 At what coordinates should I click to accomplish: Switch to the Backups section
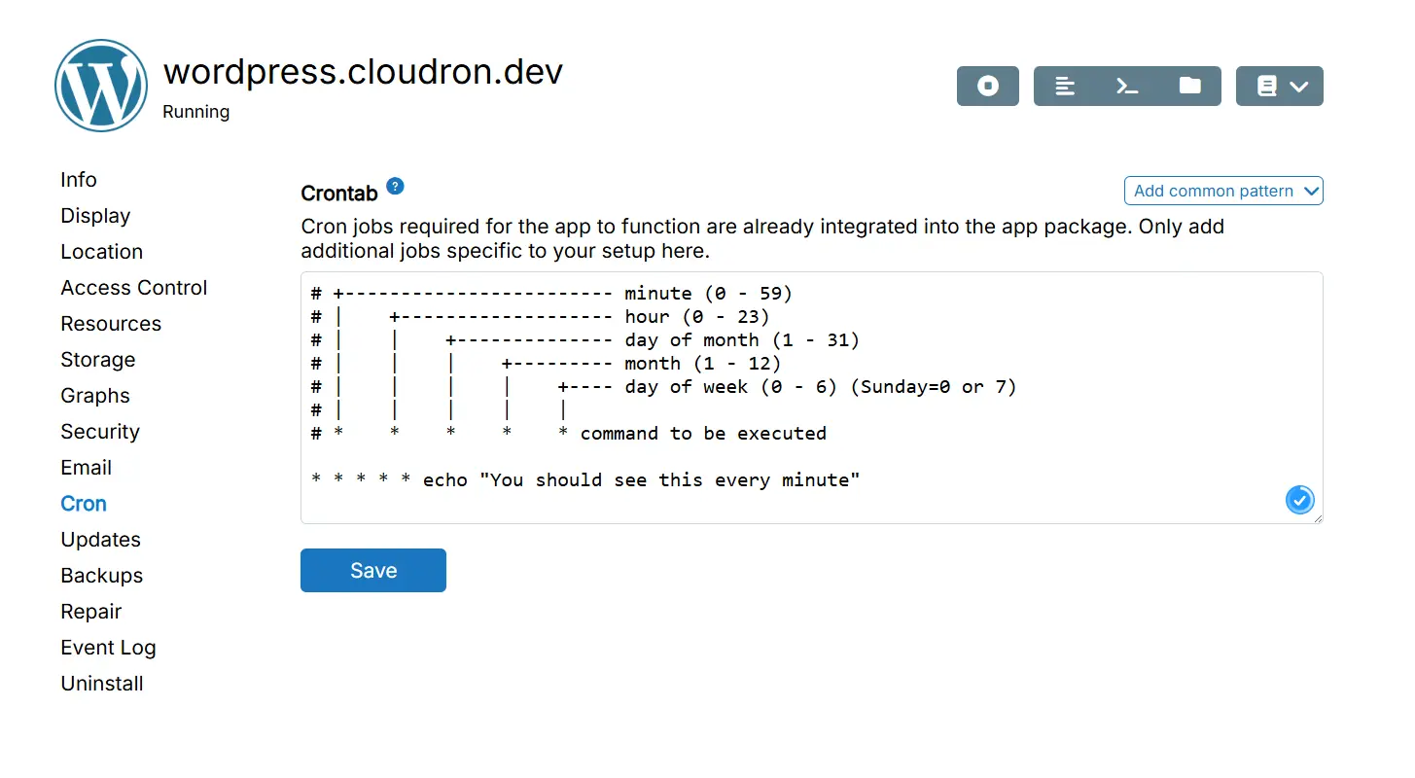102,576
